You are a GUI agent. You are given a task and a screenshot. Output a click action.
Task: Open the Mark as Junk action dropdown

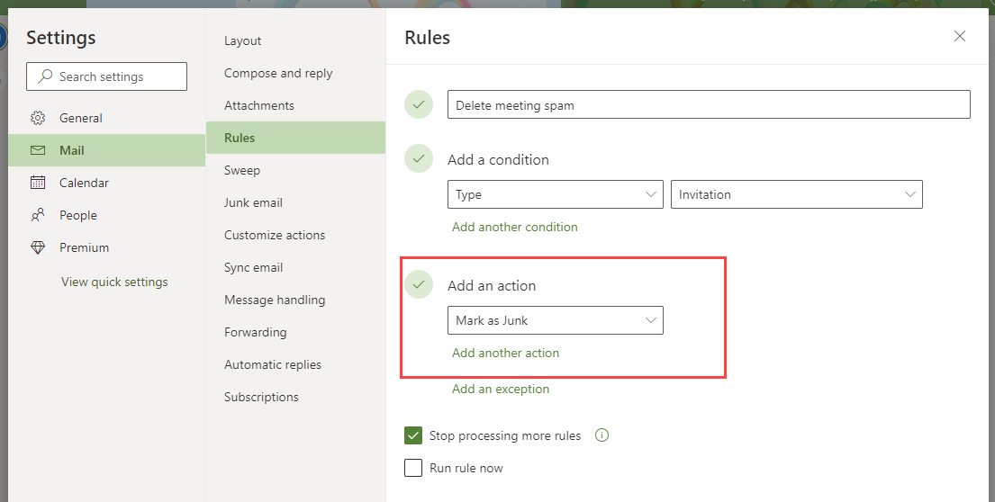coord(556,320)
